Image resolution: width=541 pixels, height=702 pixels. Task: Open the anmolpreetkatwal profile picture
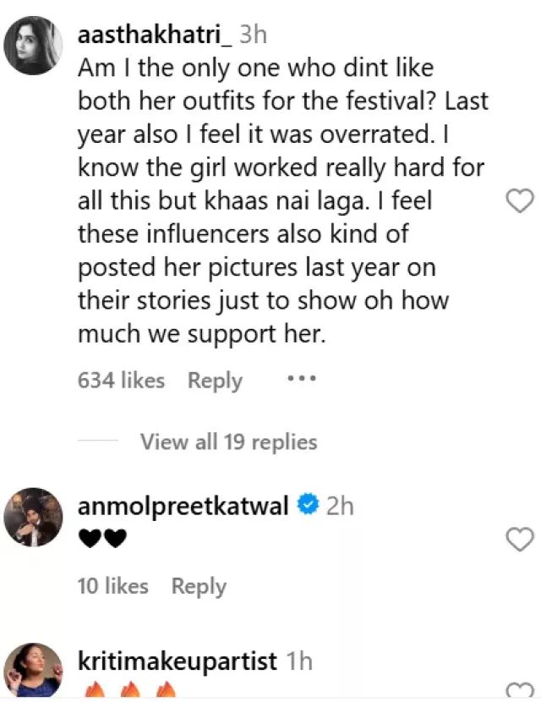pyautogui.click(x=34, y=517)
